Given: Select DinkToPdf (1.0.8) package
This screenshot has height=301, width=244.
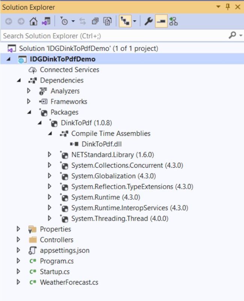Looking at the screenshot, I should 86,123.
